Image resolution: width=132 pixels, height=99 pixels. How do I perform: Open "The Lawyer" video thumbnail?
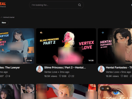click(17, 46)
